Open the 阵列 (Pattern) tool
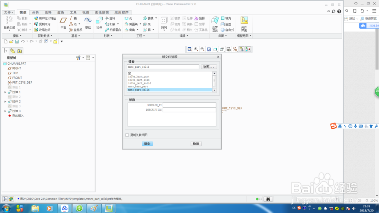 pos(164,23)
